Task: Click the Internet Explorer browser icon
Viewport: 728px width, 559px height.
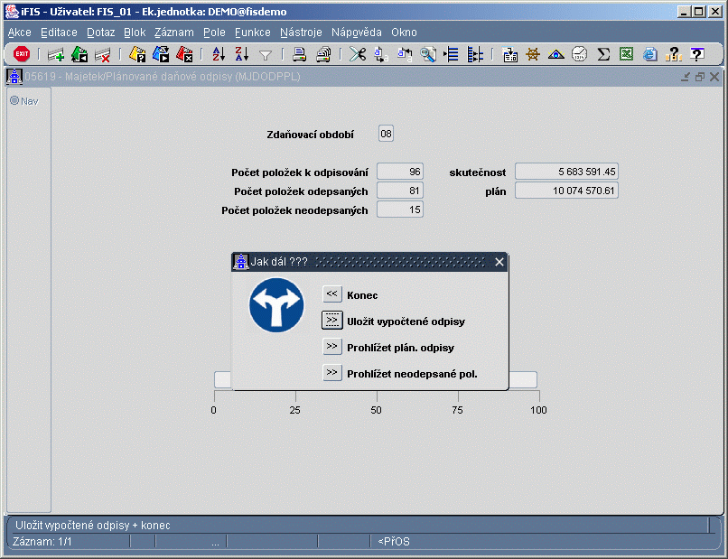Action: pyautogui.click(x=650, y=55)
